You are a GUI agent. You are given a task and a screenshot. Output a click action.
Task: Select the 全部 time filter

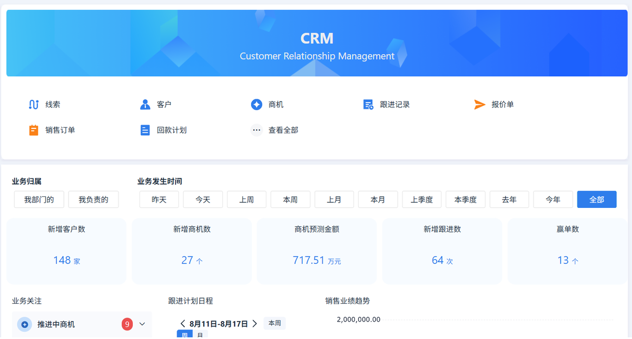click(x=597, y=200)
